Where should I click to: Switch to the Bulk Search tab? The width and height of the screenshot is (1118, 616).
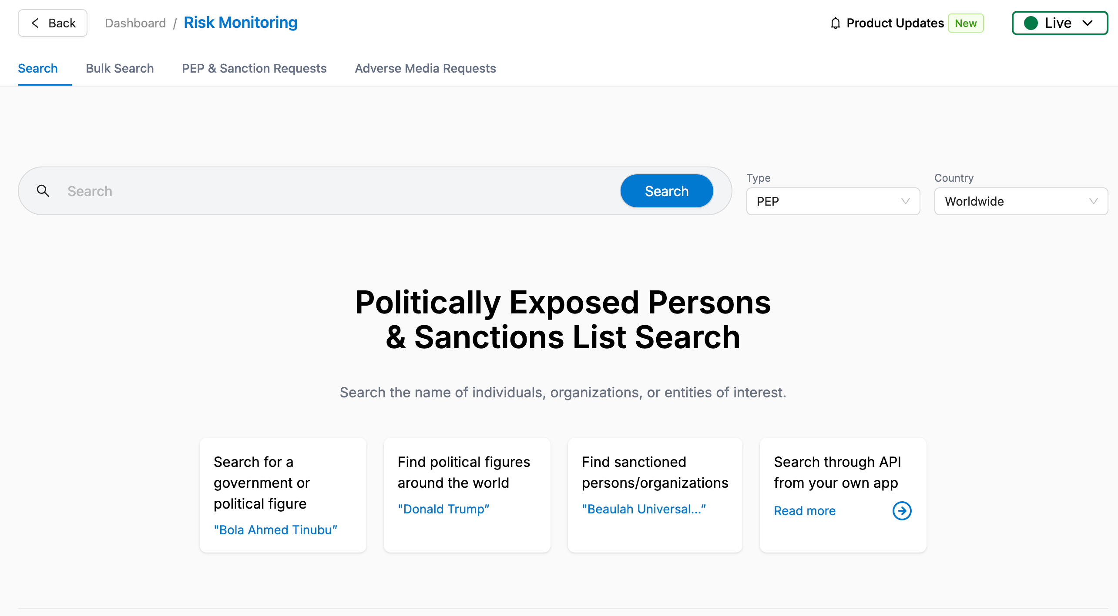(x=119, y=68)
